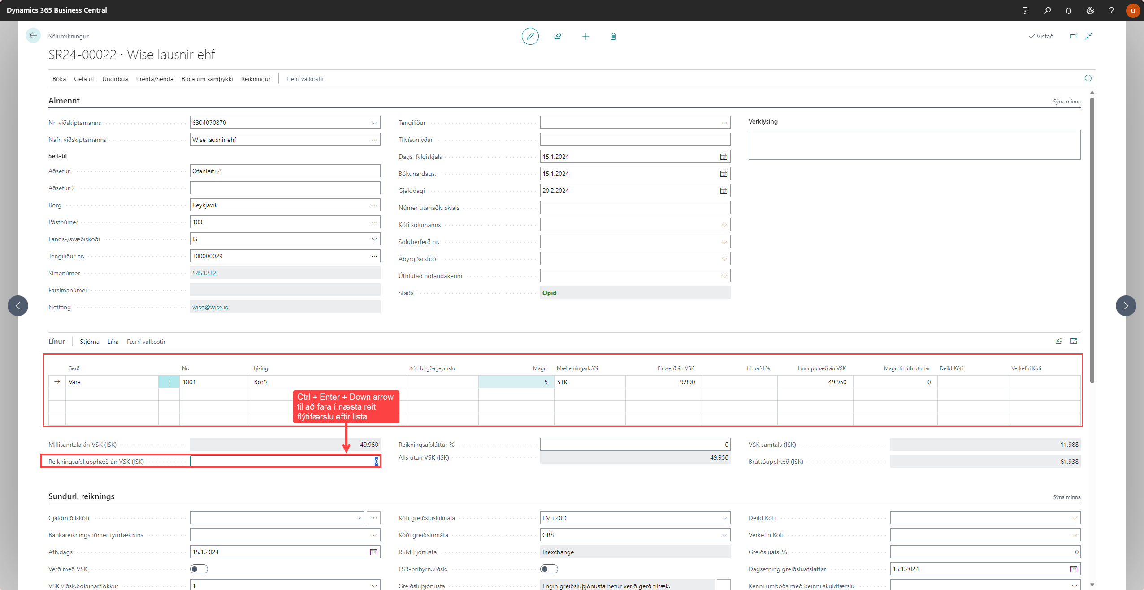
Task: Click the trash delete icon
Action: click(613, 36)
